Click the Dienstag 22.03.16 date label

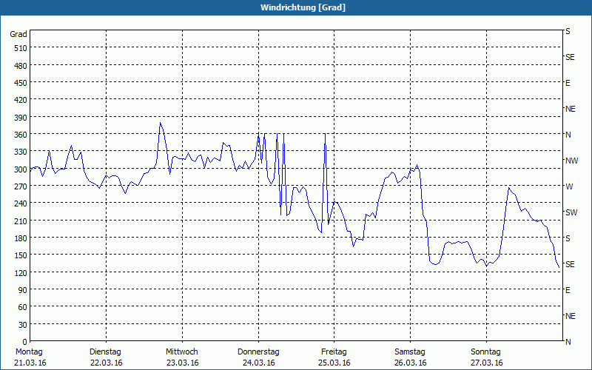(x=105, y=357)
